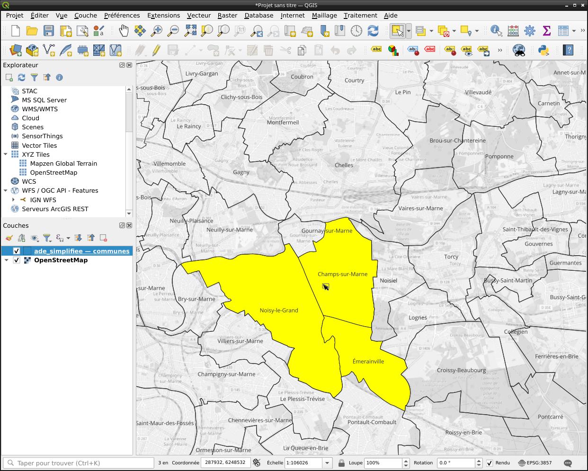This screenshot has height=471, width=588.
Task: Click the Toggle Editing pencil icon
Action: coord(156,50)
